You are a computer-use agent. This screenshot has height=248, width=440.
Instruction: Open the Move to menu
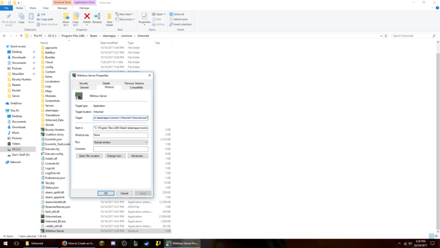[66, 19]
